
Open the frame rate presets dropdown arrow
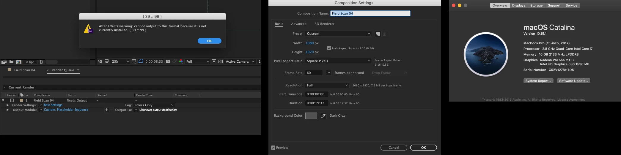[x=329, y=73]
